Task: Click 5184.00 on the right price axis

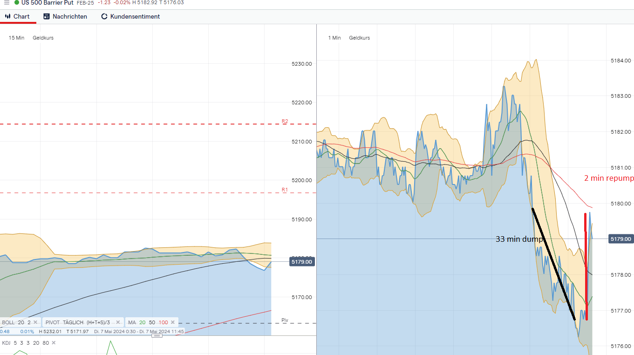Action: pos(620,61)
